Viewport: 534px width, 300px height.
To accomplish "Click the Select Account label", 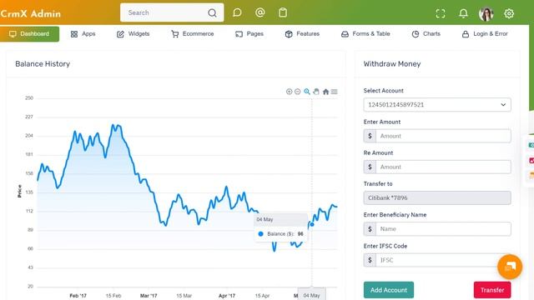I will point(384,91).
